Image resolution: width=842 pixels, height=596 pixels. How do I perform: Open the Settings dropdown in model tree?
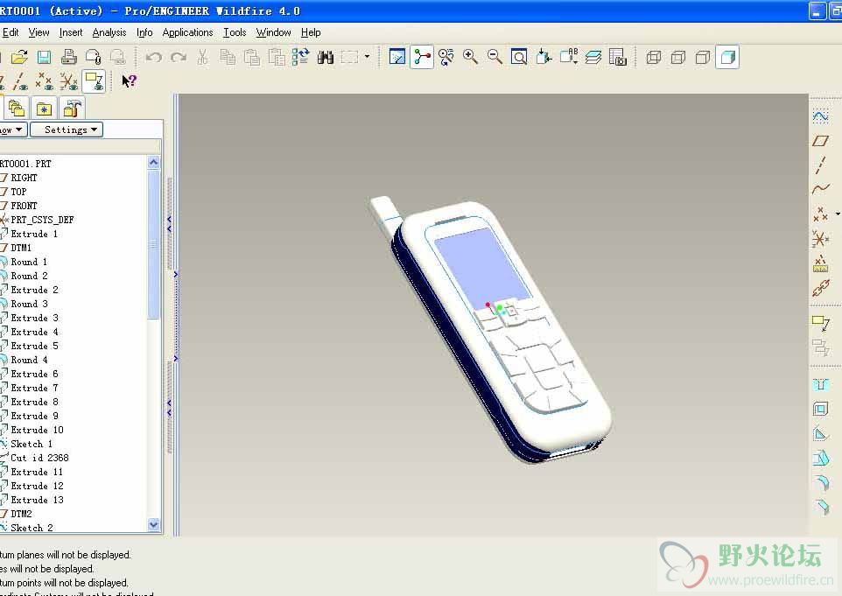[67, 130]
